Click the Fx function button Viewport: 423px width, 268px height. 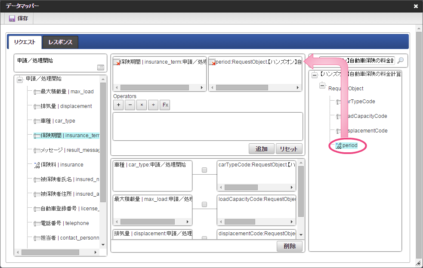165,105
